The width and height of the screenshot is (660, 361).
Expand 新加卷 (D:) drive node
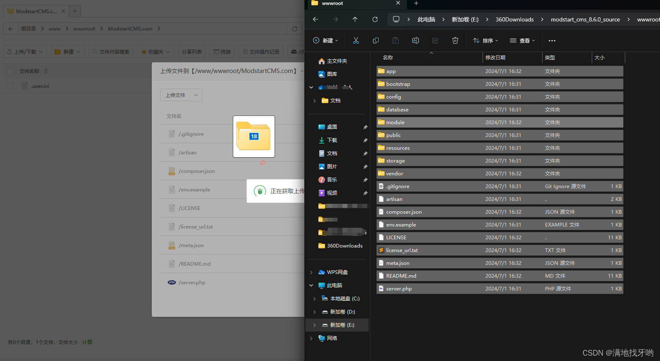tap(315, 312)
